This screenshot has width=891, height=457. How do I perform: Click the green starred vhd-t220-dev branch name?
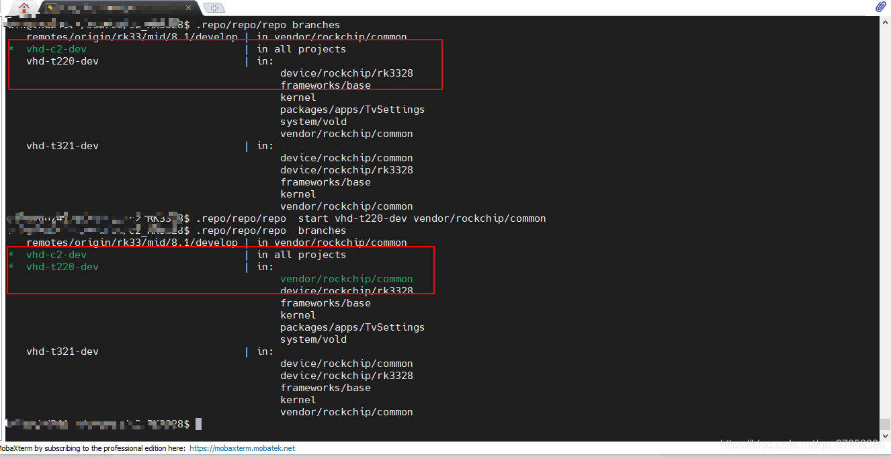(62, 267)
